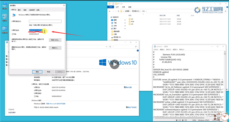Screen dimensions: 229x122
Task: Click 新加卷 (D:) in the explorer address breadcrumb
Action: coord(136,11)
